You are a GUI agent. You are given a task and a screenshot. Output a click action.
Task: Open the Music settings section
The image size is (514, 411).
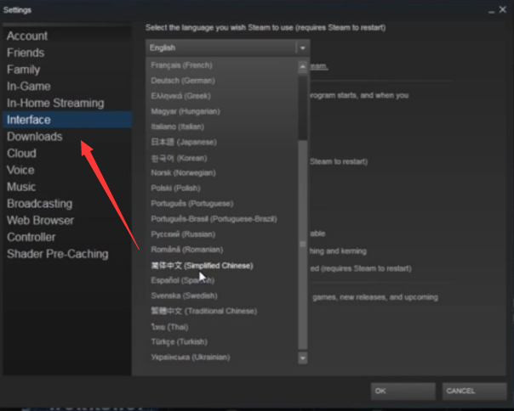(x=67, y=187)
